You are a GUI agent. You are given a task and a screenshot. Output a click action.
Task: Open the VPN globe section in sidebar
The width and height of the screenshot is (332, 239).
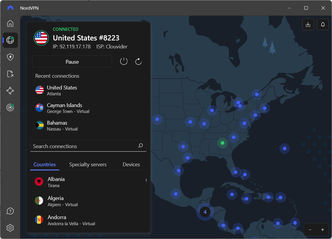(x=10, y=40)
